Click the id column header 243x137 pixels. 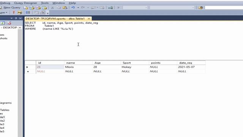50,63
